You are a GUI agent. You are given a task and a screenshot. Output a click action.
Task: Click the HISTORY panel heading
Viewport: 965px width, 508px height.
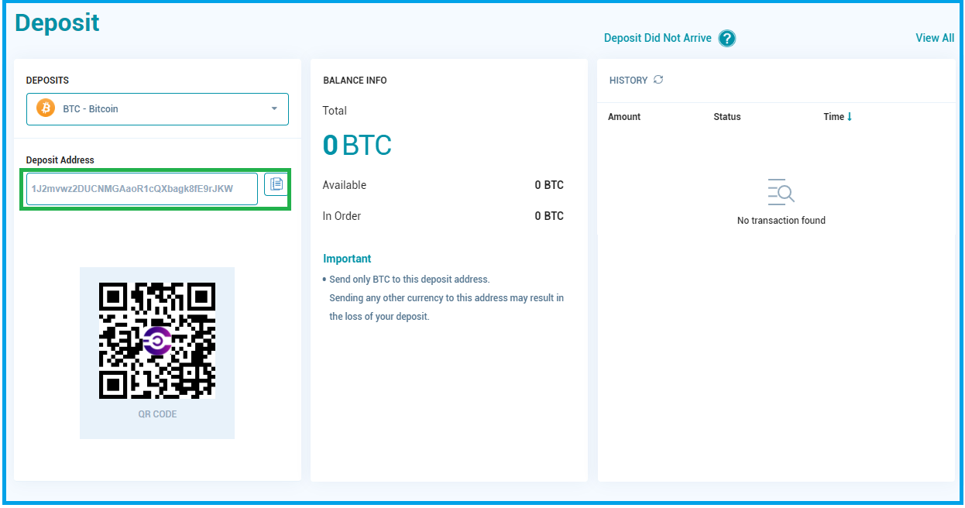[628, 81]
